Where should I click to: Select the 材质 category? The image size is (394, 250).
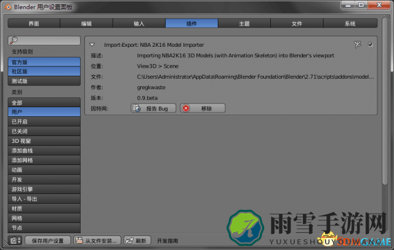[44, 208]
